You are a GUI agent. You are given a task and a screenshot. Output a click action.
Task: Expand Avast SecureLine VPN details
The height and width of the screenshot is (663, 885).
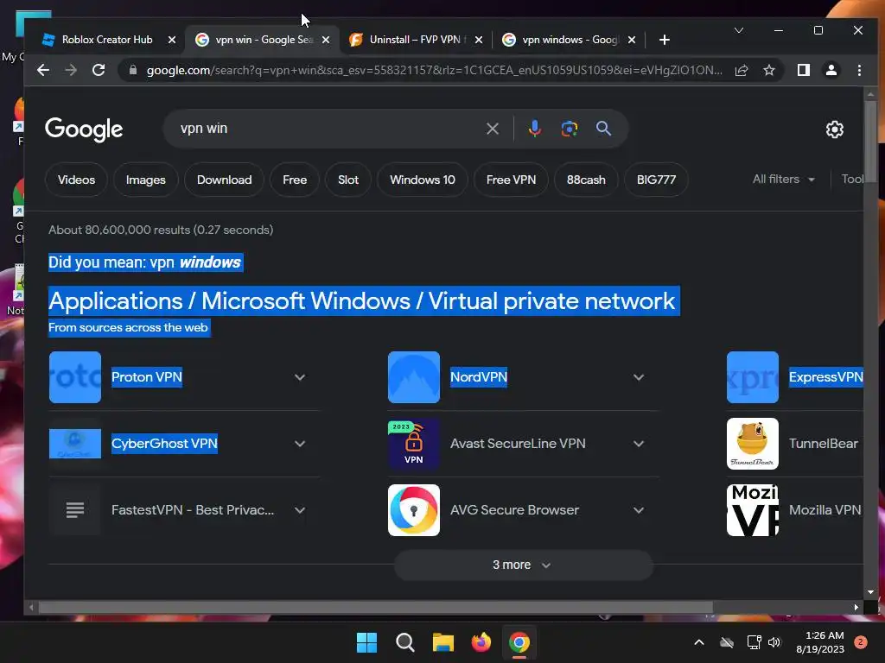pos(639,444)
